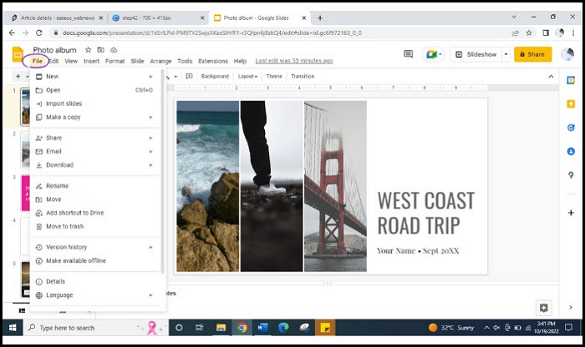The width and height of the screenshot is (585, 347).
Task: Choose Make available offline in File menu
Action: point(76,260)
